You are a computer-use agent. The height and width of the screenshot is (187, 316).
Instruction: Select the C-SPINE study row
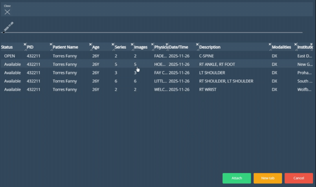(206, 56)
